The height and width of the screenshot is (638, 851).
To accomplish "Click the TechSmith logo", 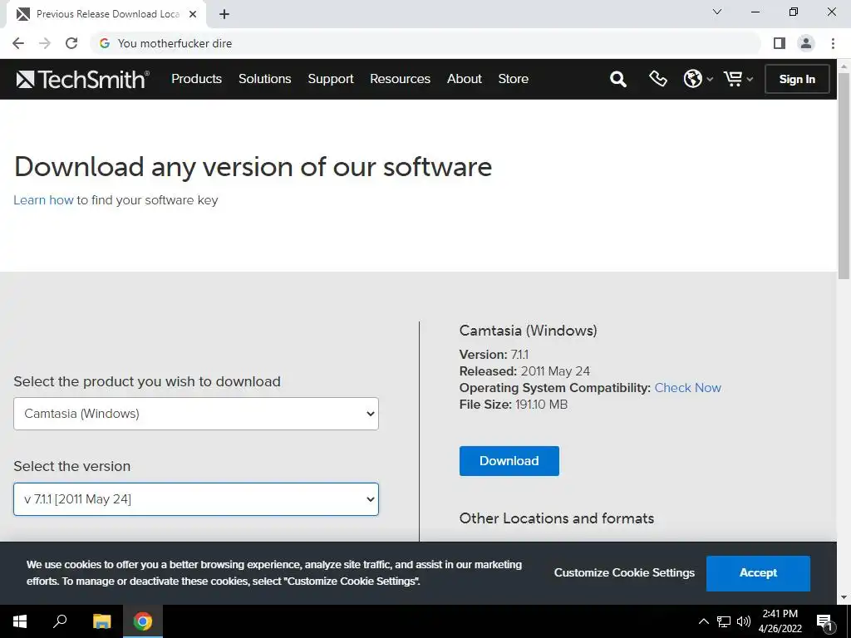I will pos(82,79).
